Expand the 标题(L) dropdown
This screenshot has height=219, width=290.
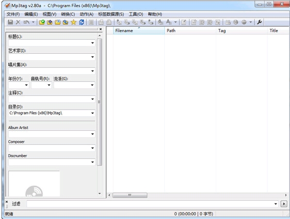click(x=93, y=43)
